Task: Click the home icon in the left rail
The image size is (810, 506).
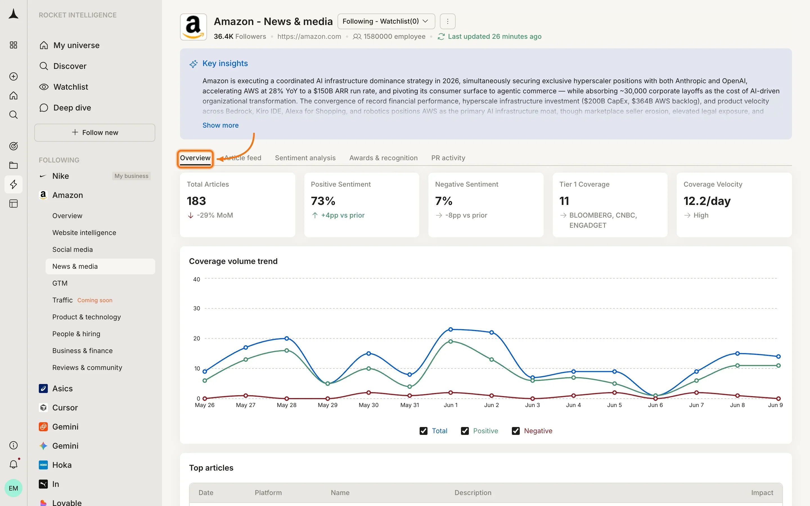Action: (x=13, y=96)
